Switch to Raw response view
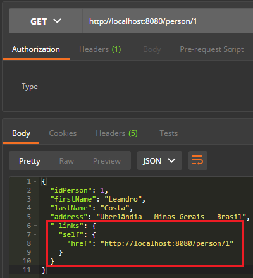Viewport: 253px width, 278px height. click(x=66, y=161)
